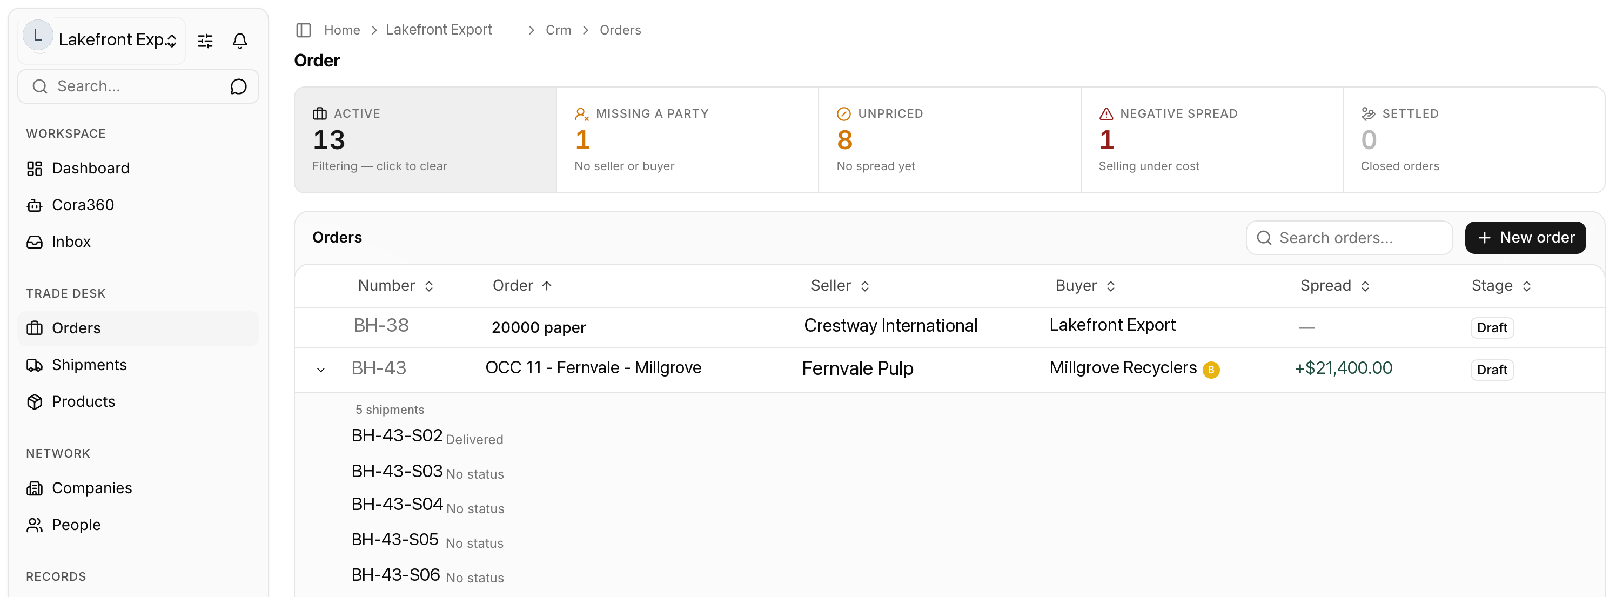This screenshot has width=1623, height=597.
Task: Collapse the BH-43 order row chevron
Action: 321,370
